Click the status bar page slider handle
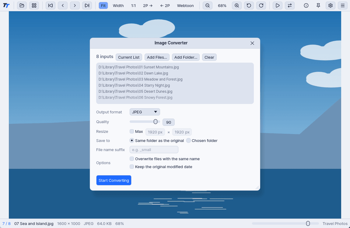 (308, 223)
